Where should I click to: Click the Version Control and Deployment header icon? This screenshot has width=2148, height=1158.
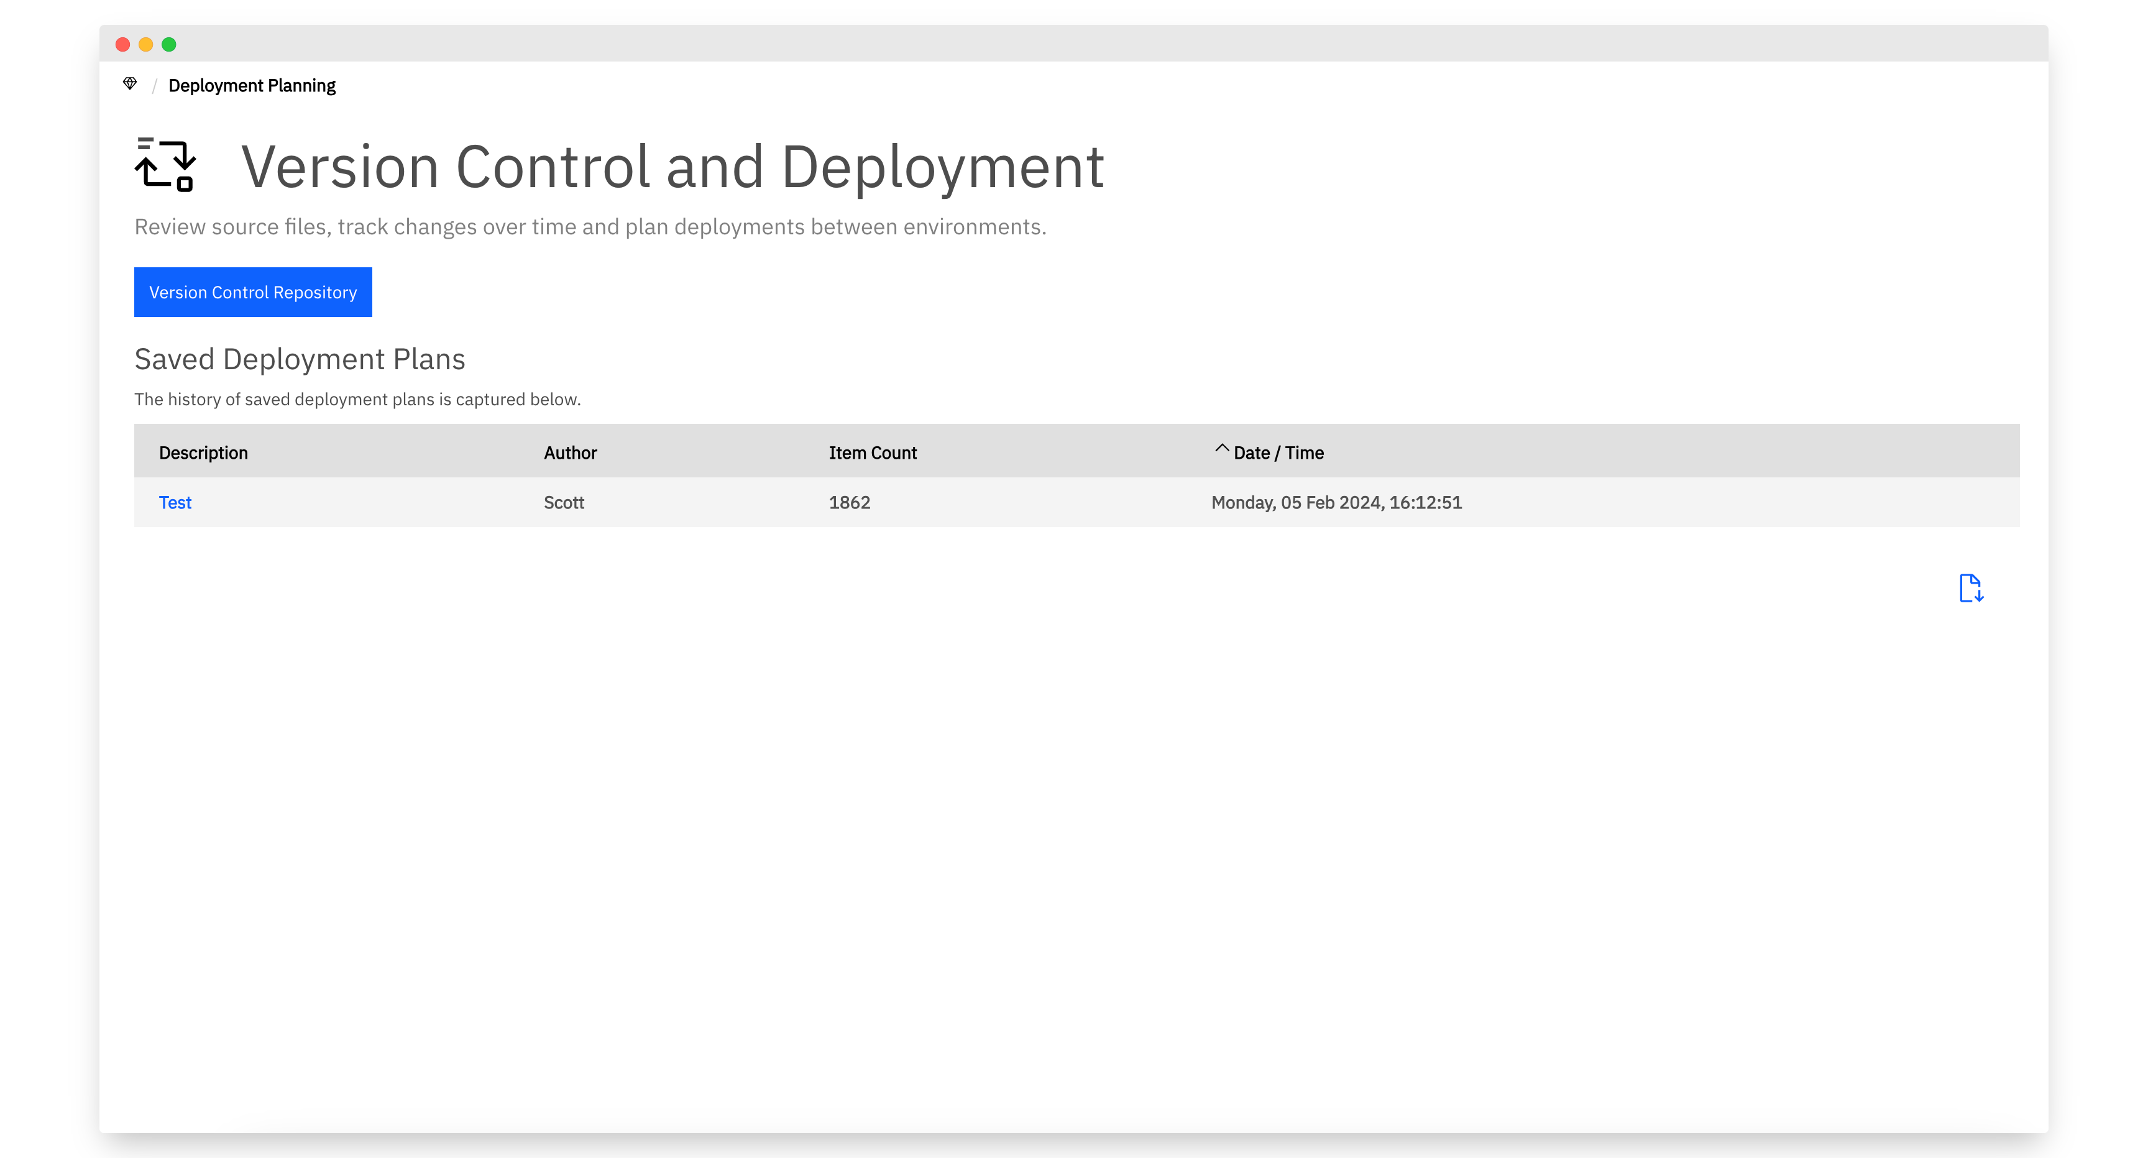click(165, 165)
